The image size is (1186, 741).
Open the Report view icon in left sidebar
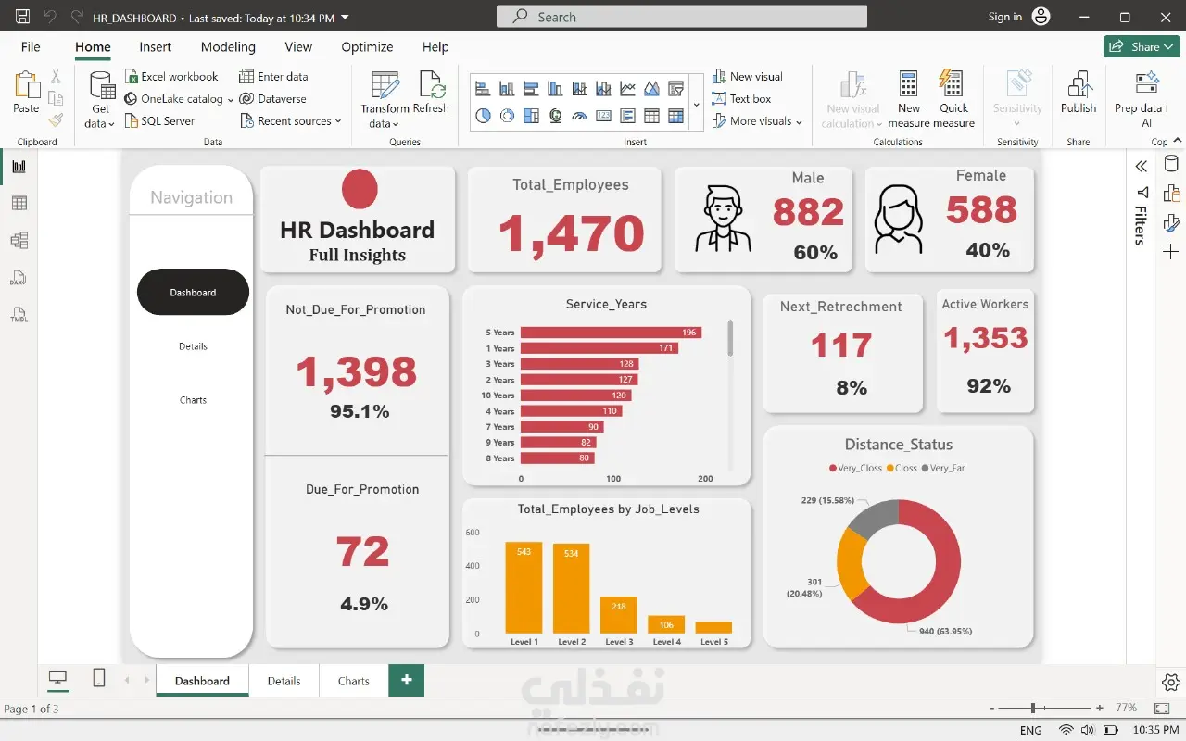[19, 167]
